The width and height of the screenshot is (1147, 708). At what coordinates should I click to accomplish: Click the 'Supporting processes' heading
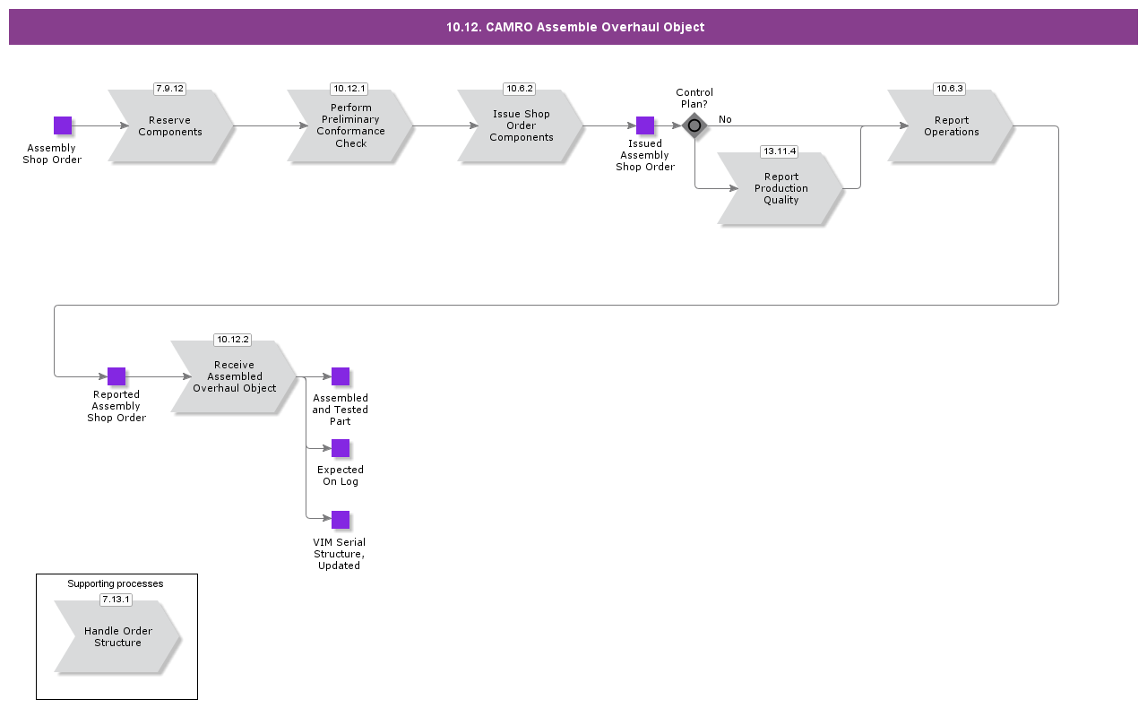click(x=116, y=583)
